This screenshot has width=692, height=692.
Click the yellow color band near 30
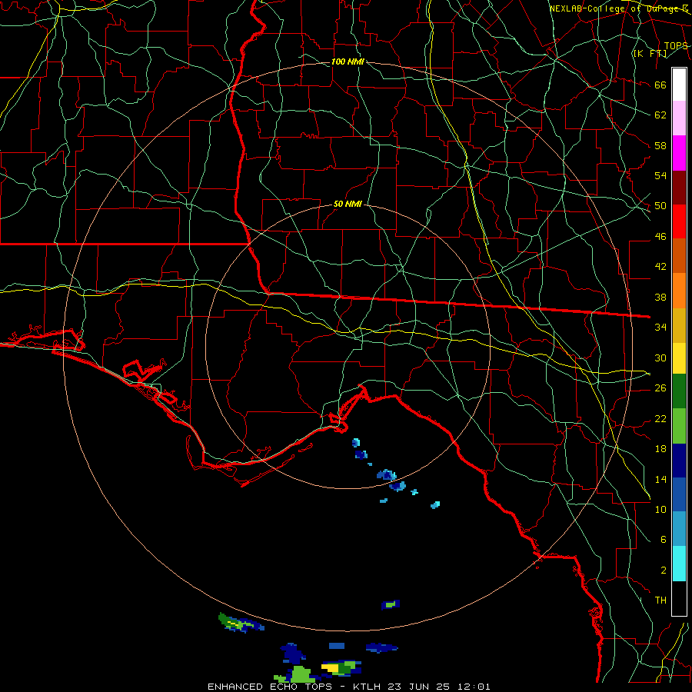[679, 358]
